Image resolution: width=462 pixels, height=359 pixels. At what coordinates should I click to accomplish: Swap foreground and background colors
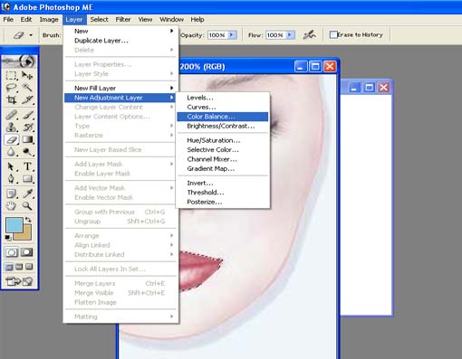coord(28,220)
